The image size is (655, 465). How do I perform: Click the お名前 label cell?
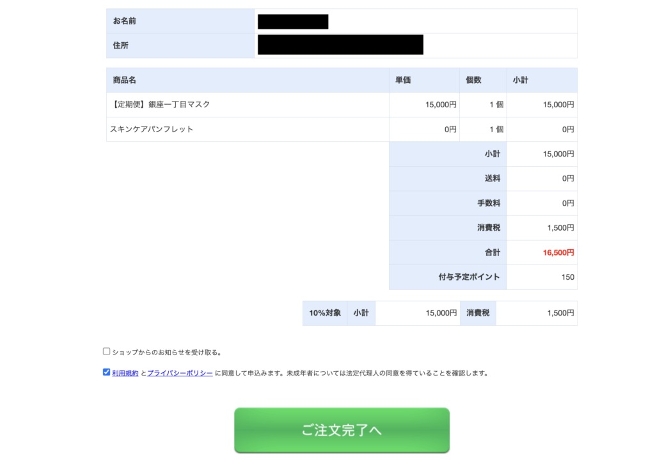(x=180, y=21)
